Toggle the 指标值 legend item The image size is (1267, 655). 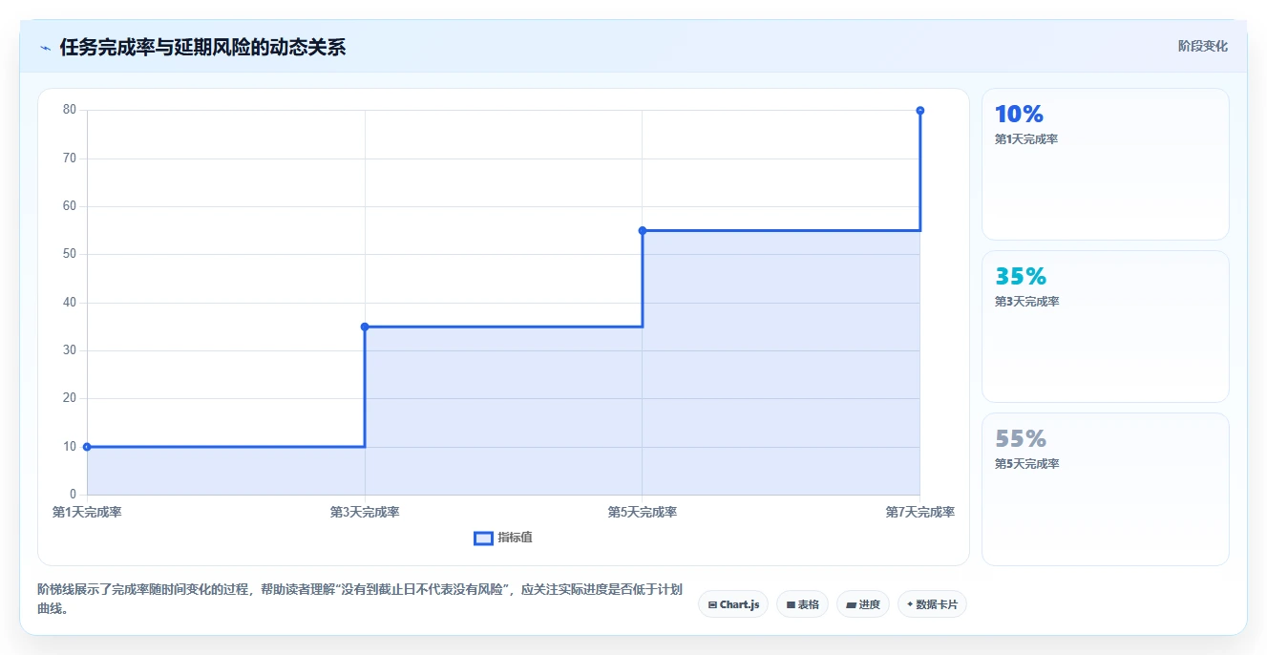tap(503, 538)
